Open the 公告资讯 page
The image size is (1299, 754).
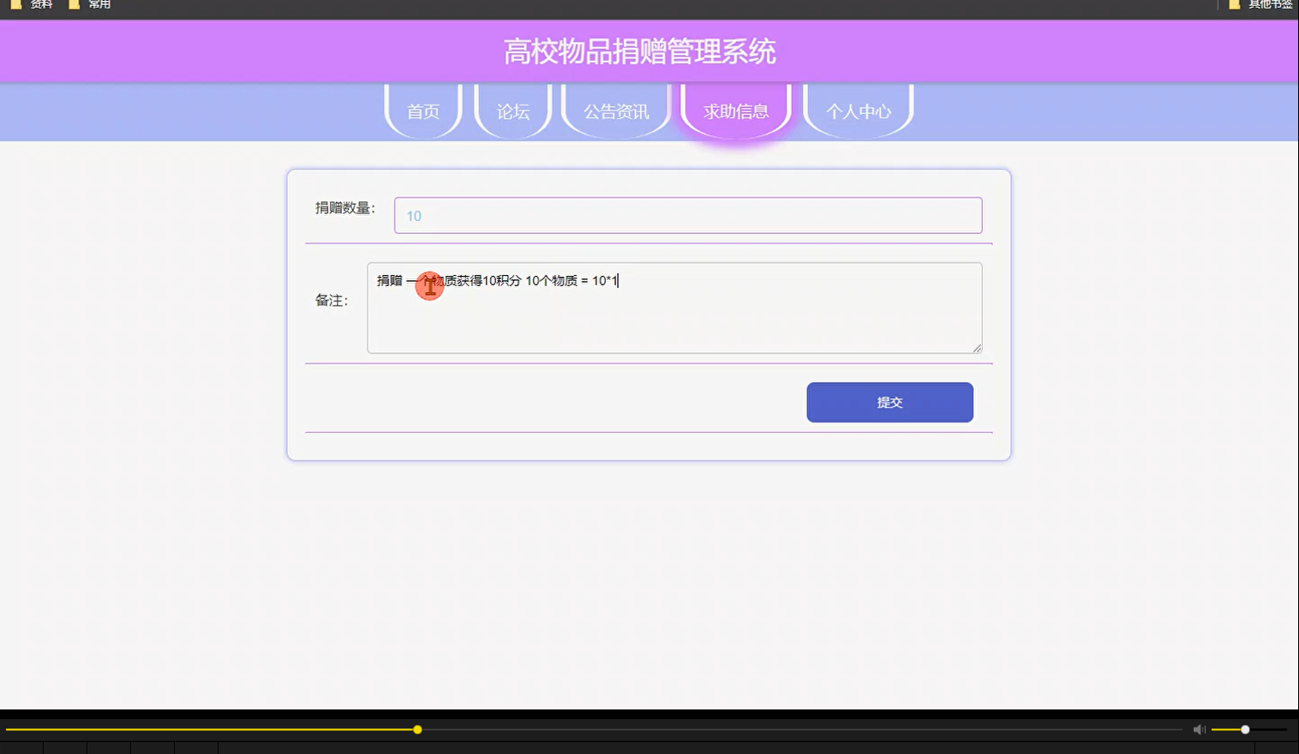(x=616, y=111)
